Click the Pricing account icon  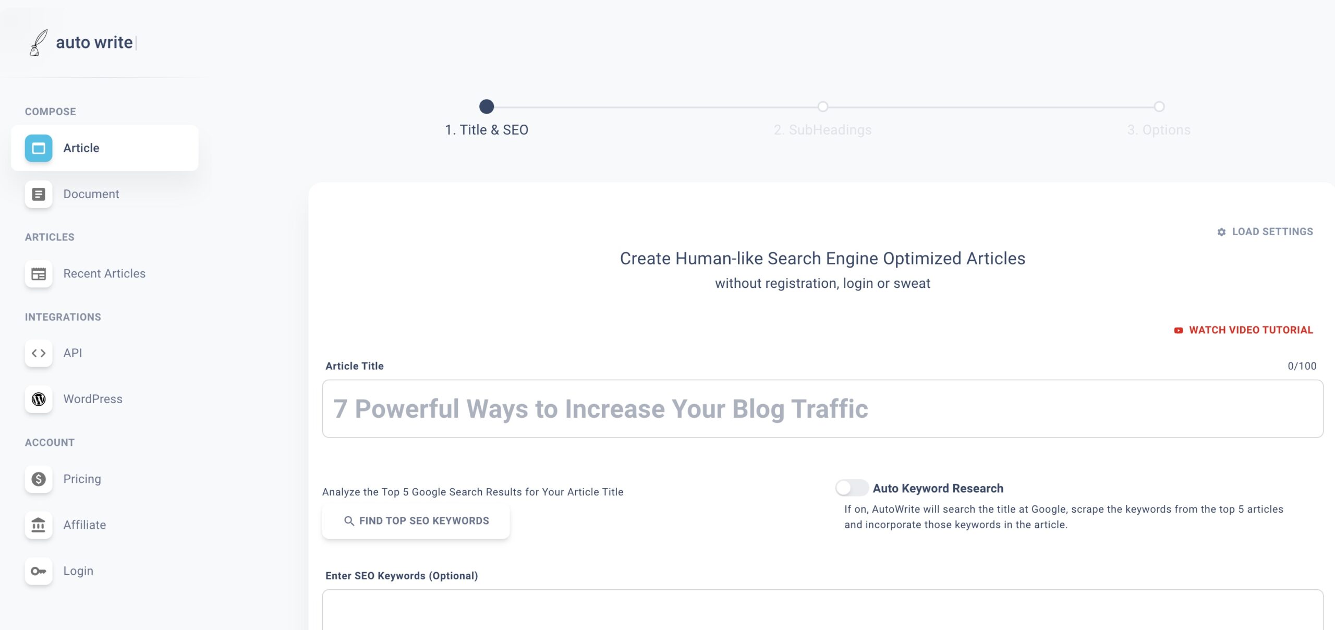(x=38, y=478)
